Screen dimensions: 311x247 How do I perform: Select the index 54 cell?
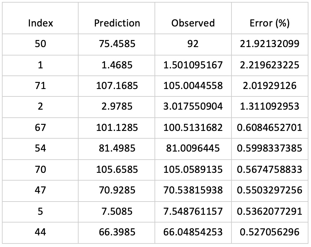(x=40, y=148)
